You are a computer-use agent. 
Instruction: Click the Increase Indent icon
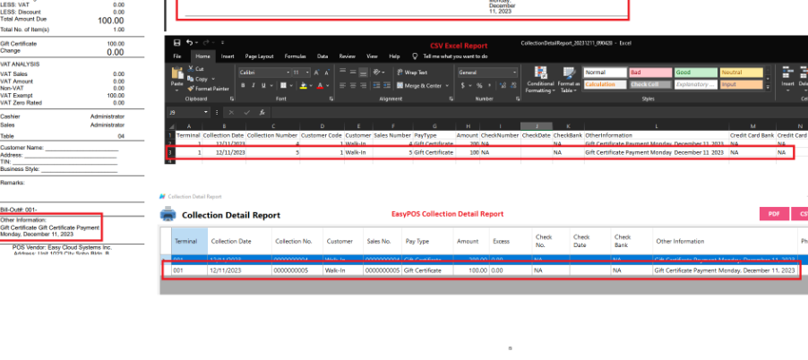point(385,85)
